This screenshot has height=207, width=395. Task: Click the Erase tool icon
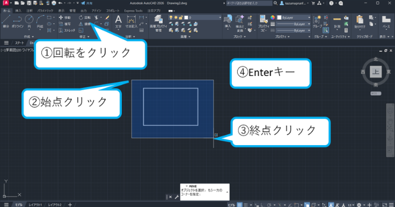point(108,18)
